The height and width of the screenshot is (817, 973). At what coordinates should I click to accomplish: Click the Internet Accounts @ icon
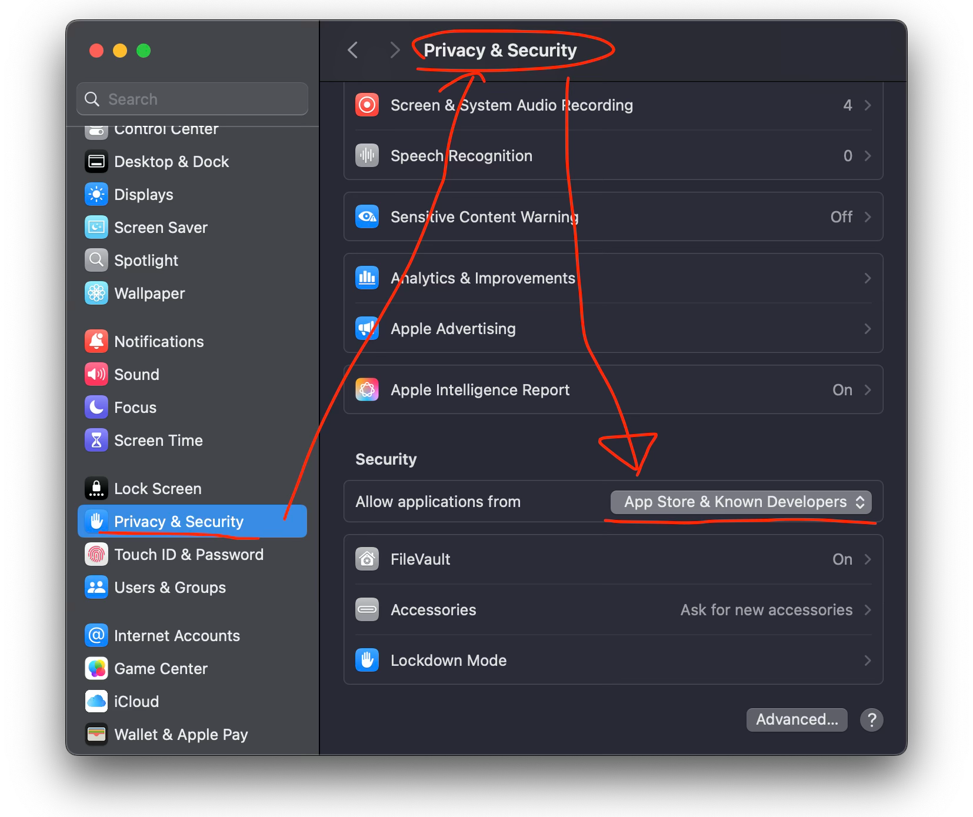[96, 636]
